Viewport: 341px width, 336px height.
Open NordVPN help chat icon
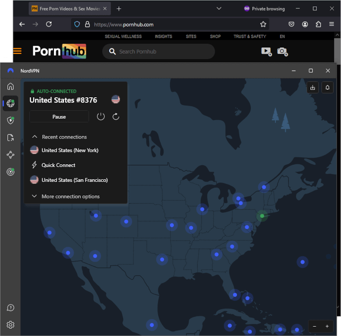10,308
